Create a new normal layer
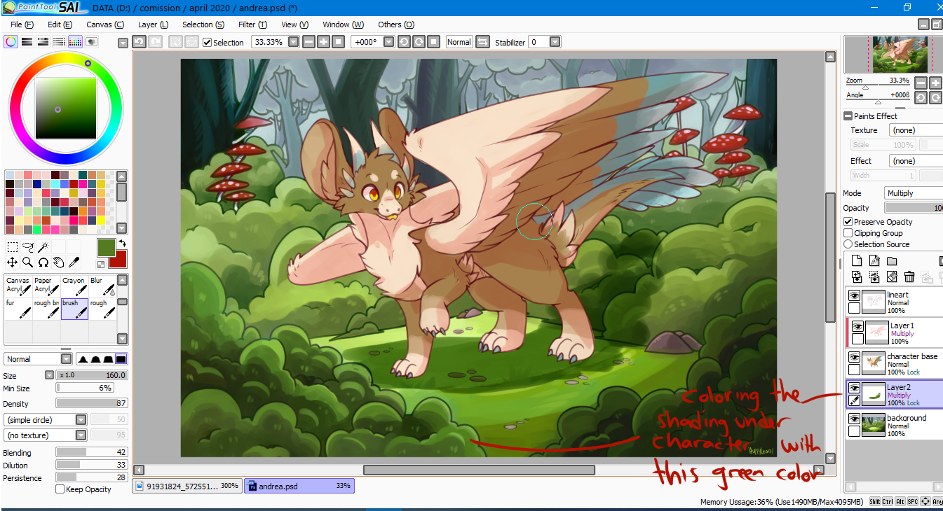The height and width of the screenshot is (511, 943). point(857,261)
